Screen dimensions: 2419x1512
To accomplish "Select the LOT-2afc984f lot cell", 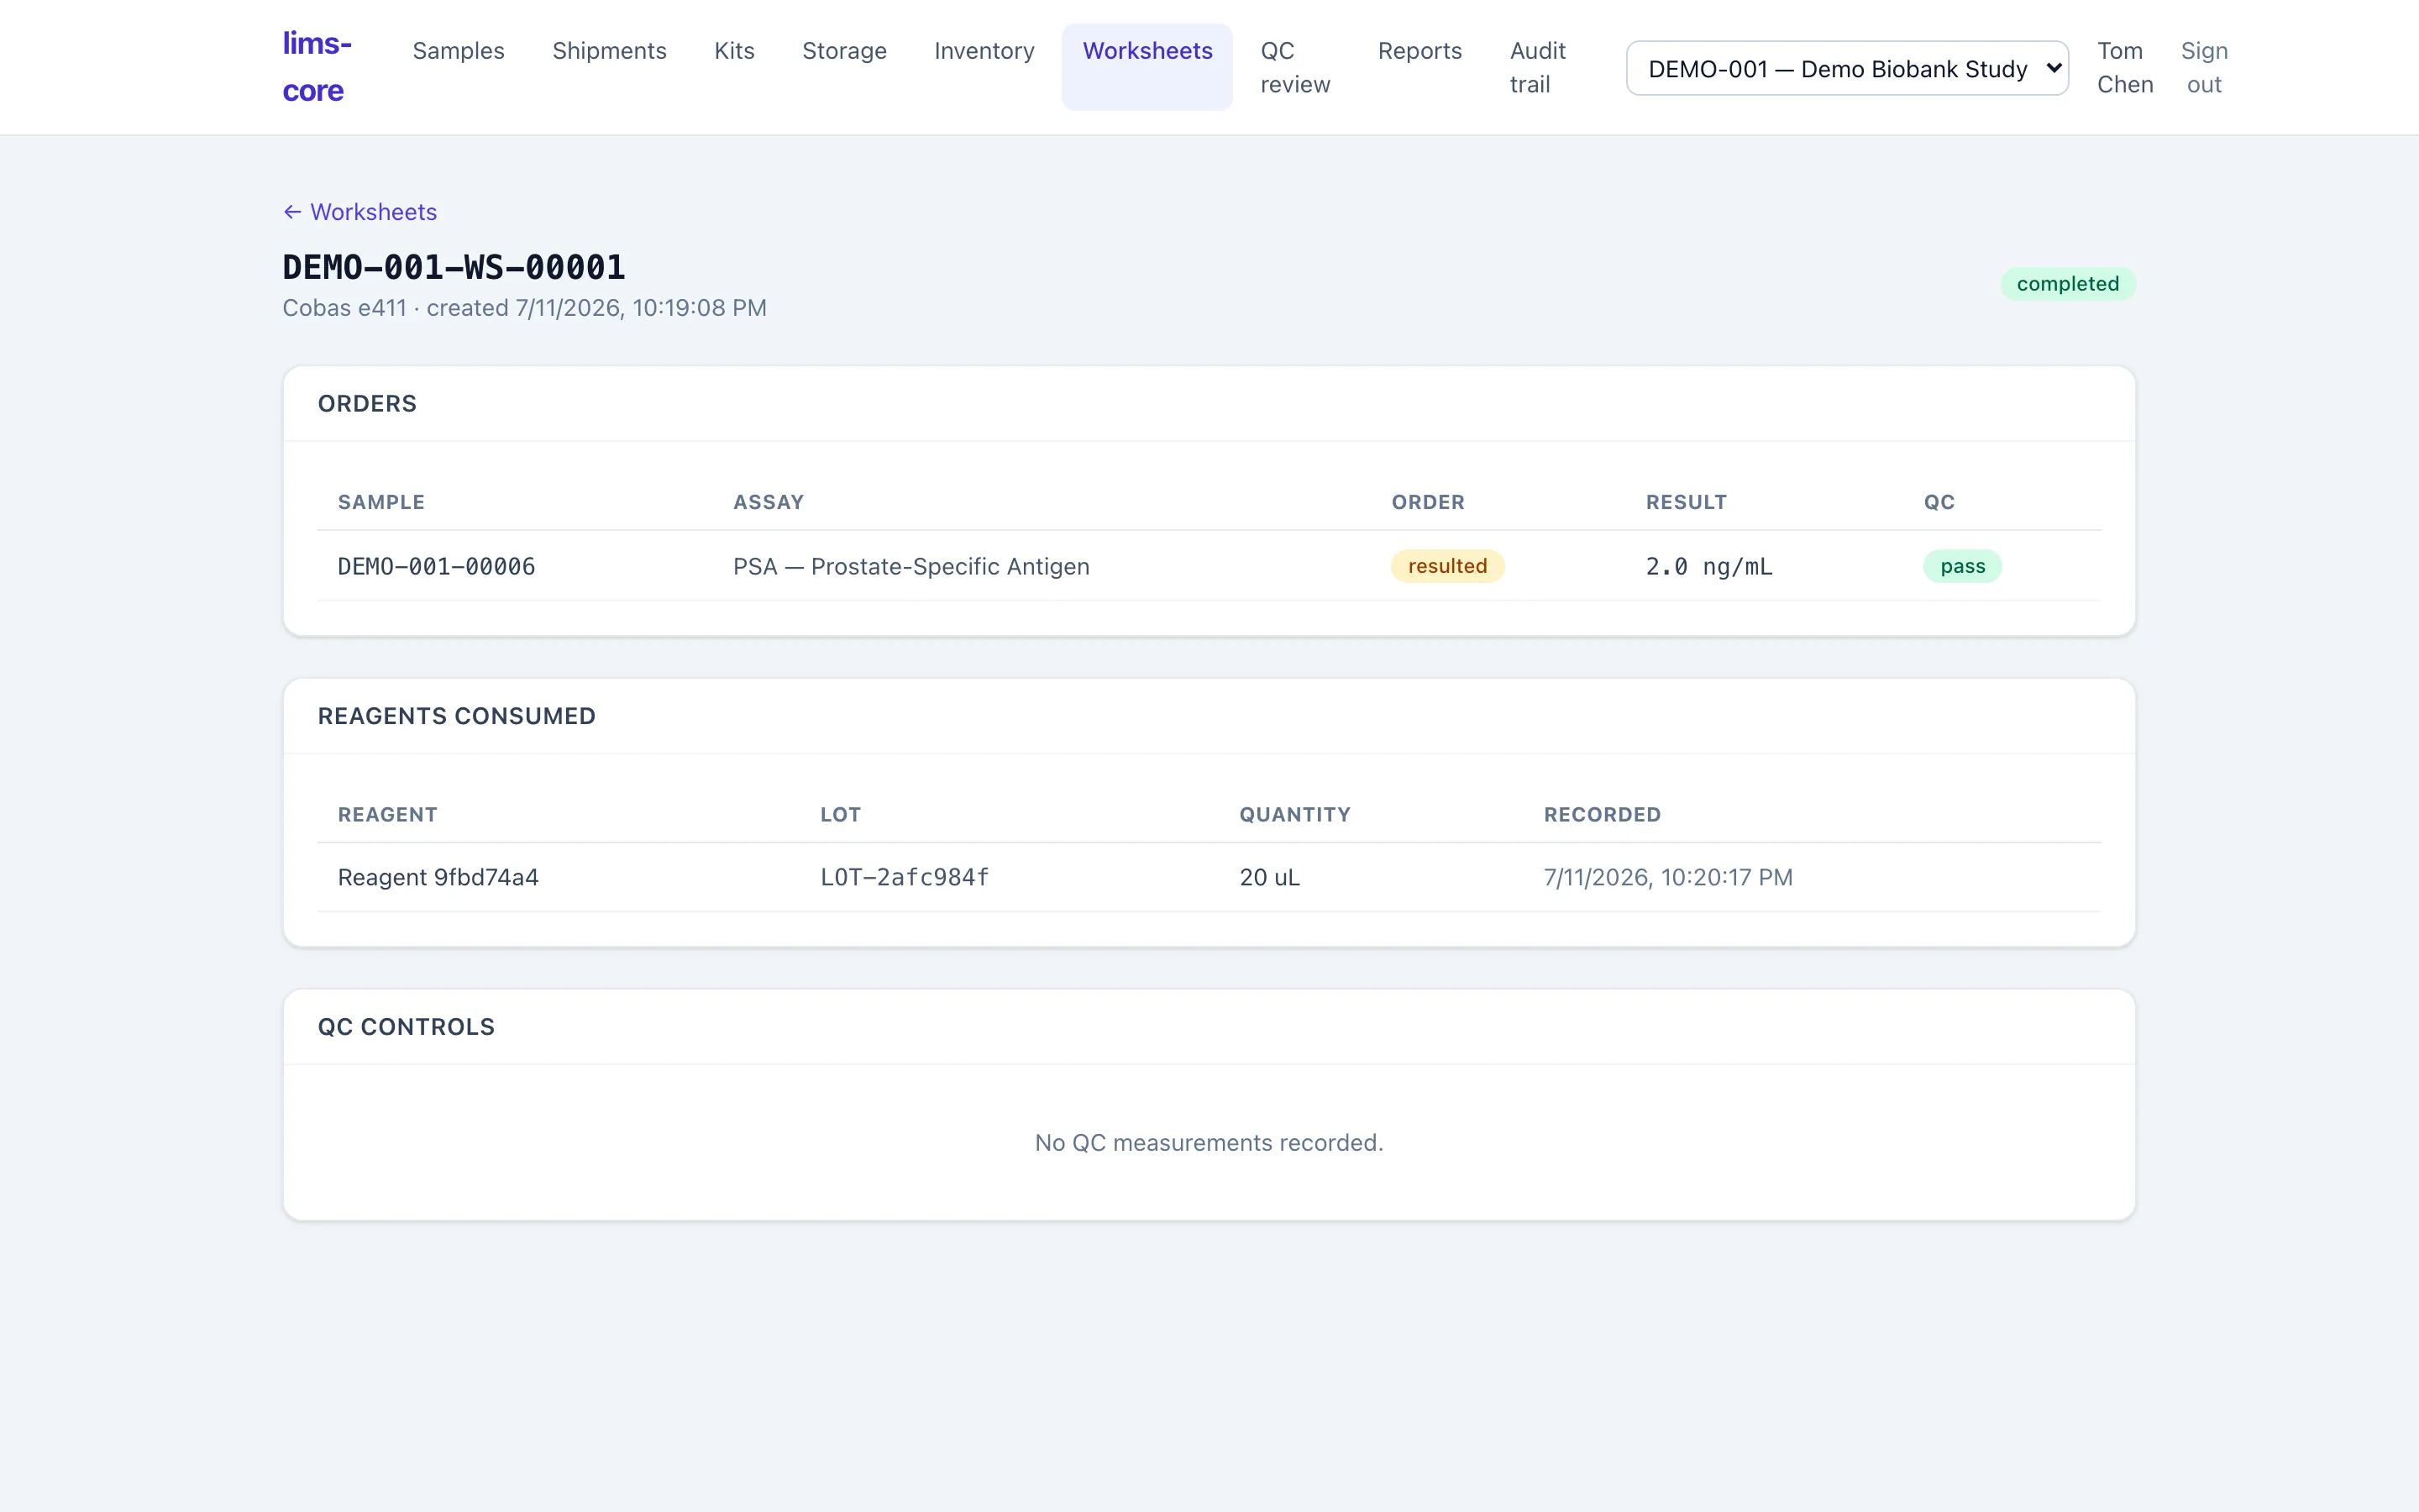I will [x=904, y=877].
